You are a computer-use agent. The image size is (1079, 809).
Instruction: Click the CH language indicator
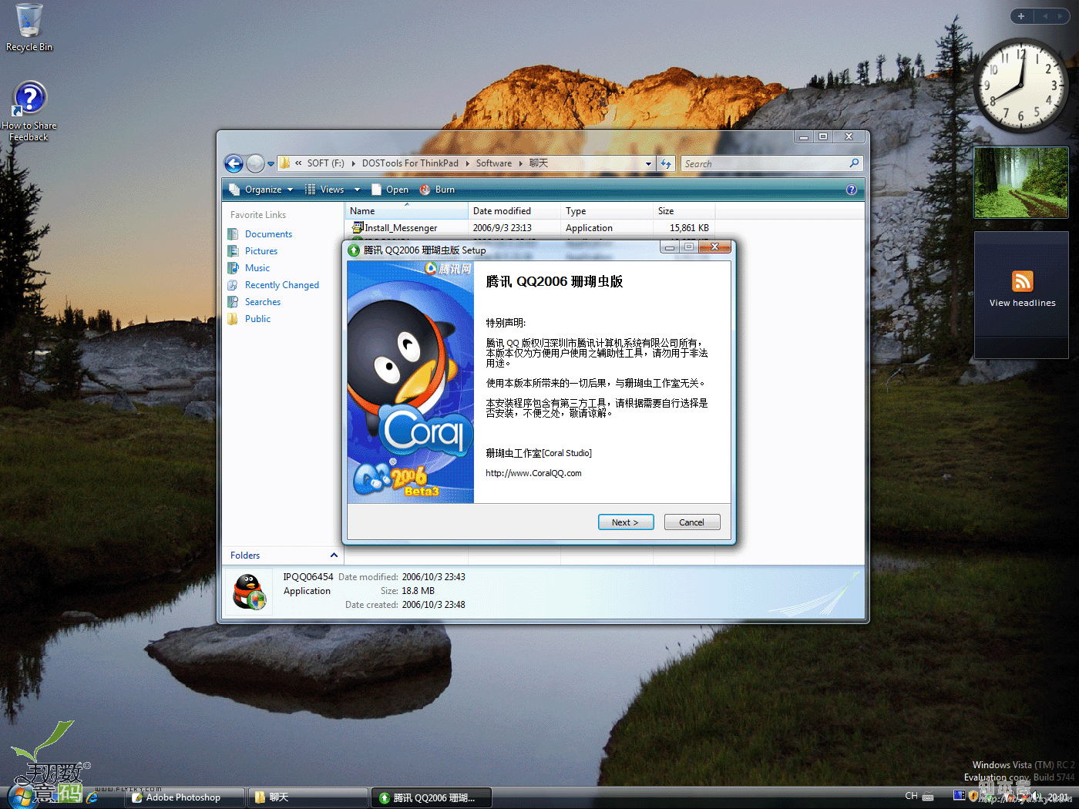coord(912,796)
